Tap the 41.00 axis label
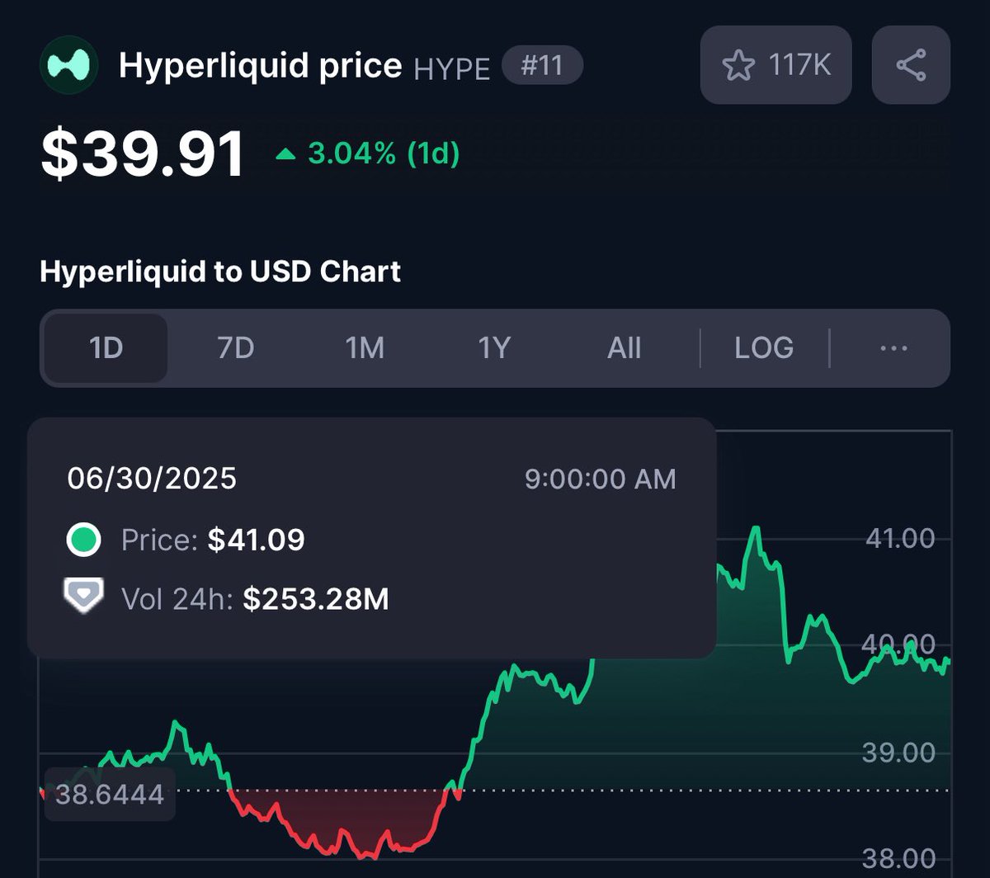 click(900, 539)
